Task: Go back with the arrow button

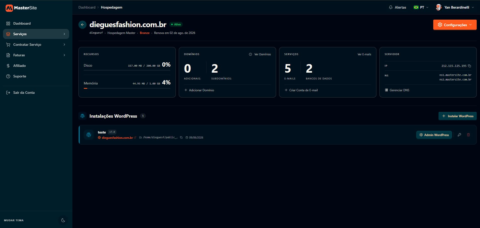Action: click(82, 25)
